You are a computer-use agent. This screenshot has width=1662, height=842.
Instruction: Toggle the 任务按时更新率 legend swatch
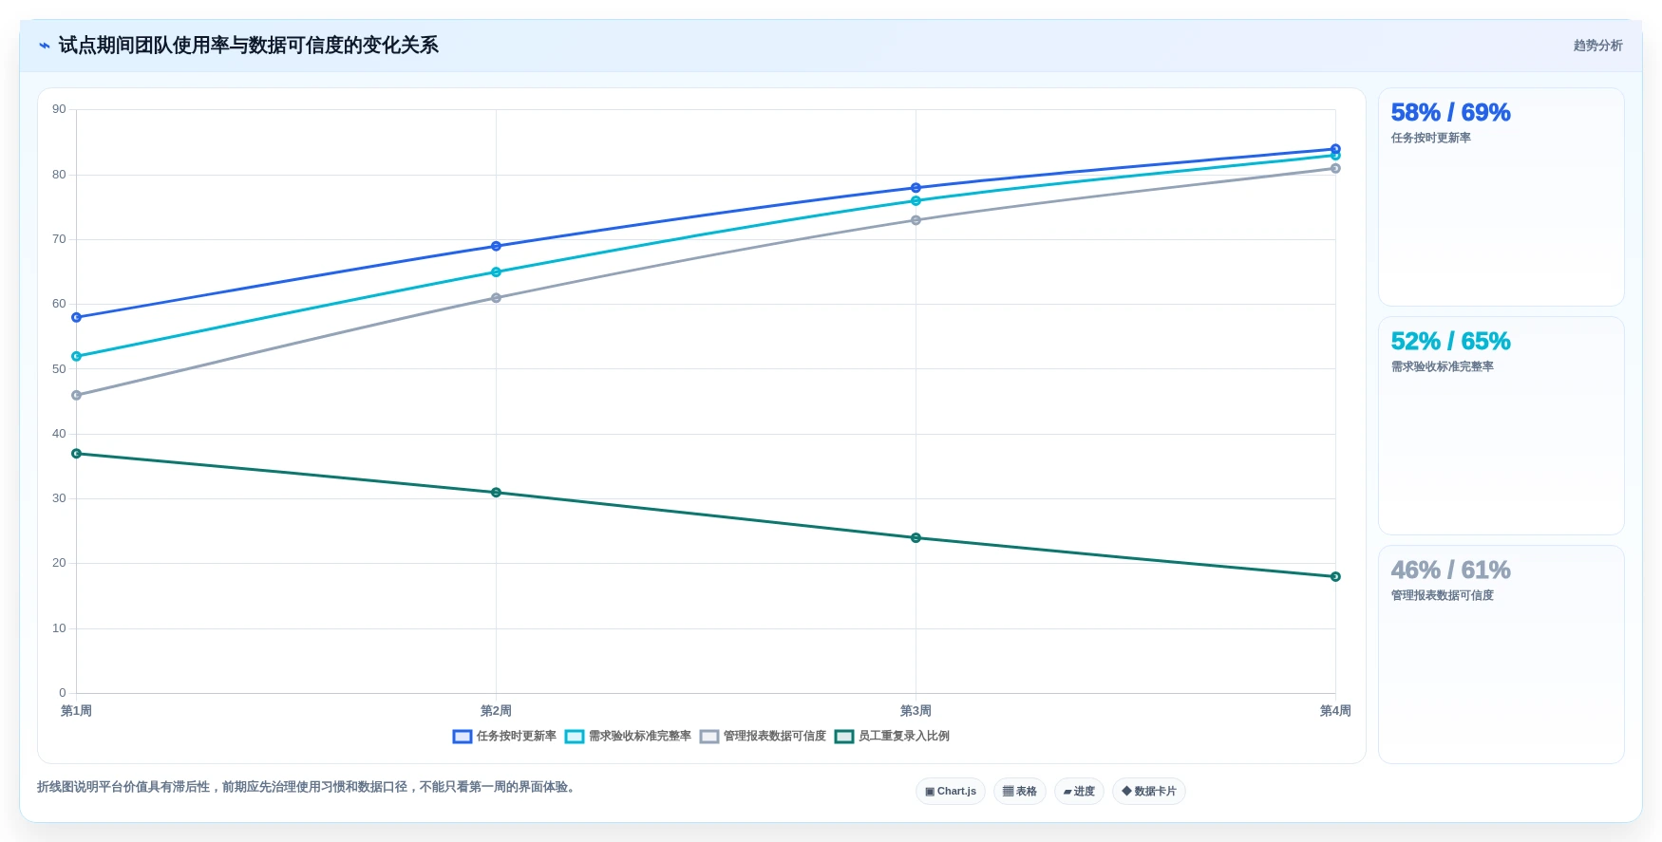coord(463,737)
